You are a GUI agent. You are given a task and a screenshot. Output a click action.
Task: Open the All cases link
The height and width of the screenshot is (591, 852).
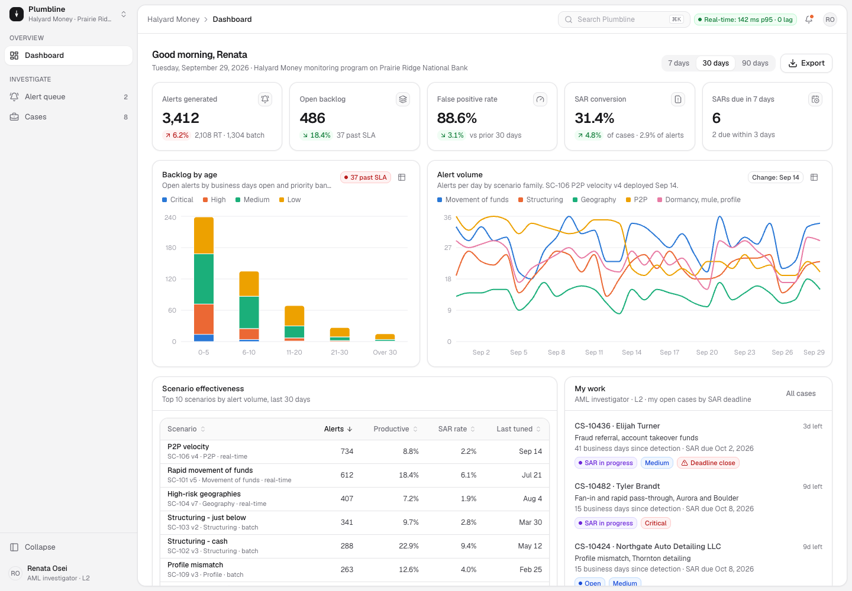click(x=801, y=394)
